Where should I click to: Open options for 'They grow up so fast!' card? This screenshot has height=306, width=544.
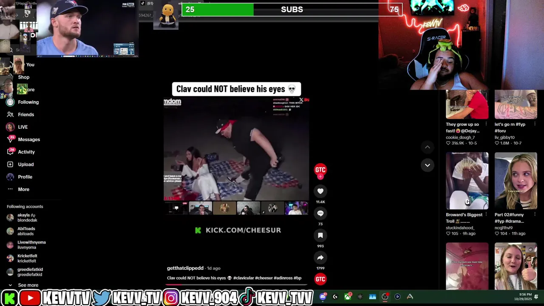[486, 125]
